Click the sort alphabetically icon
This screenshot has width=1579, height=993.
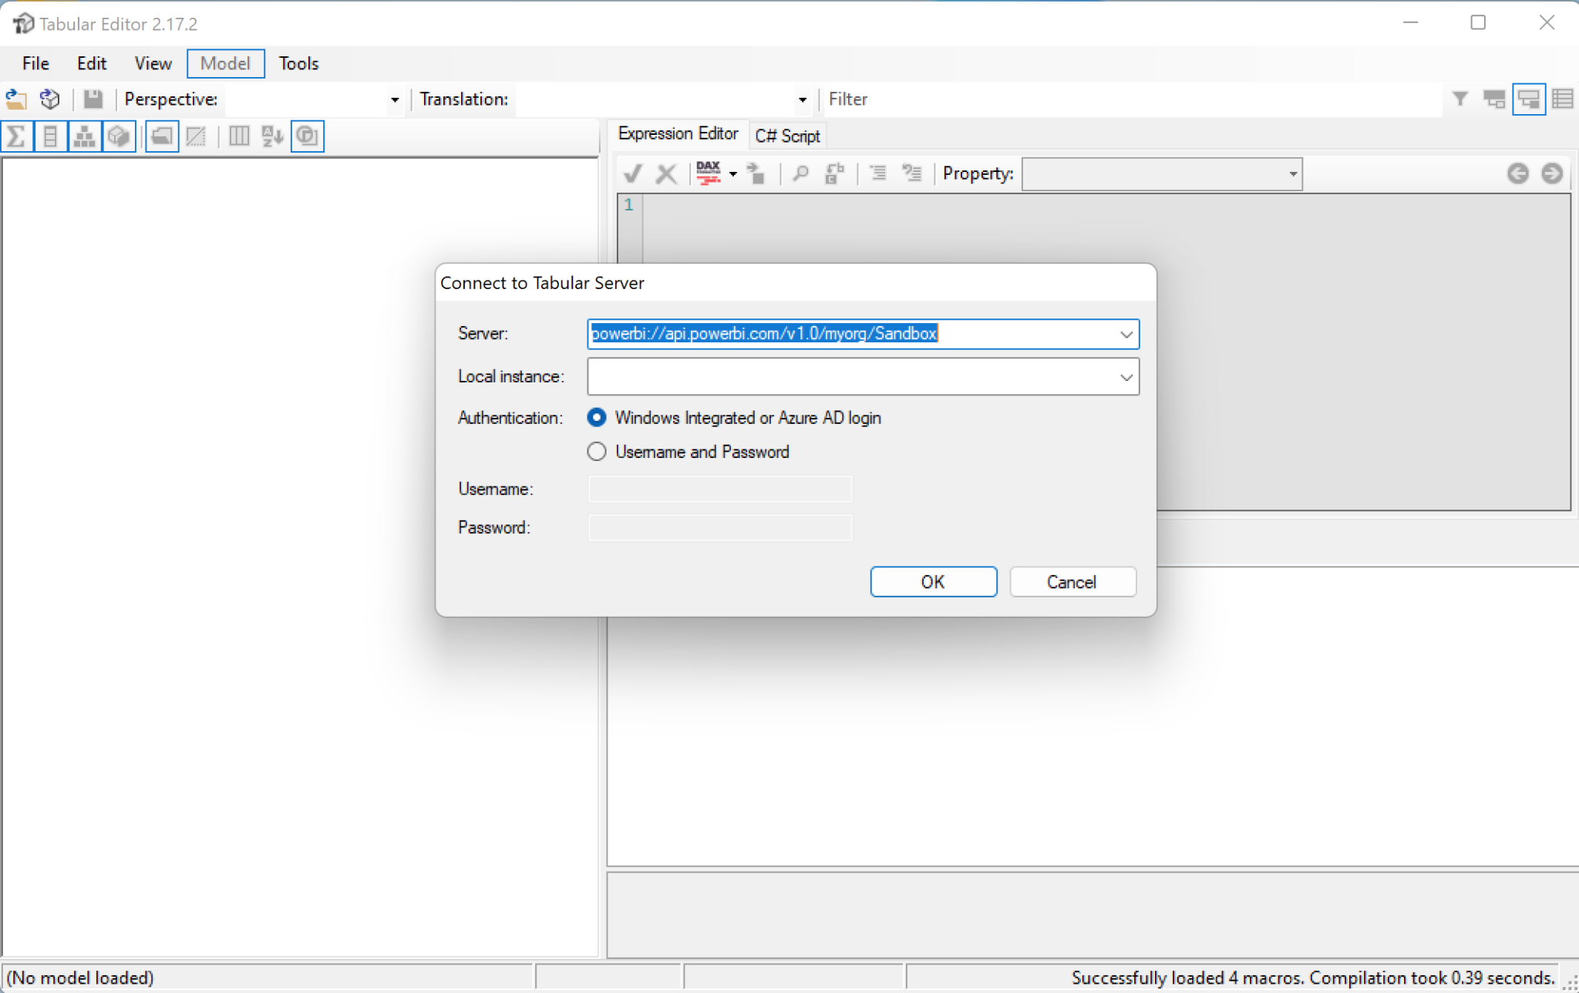pyautogui.click(x=272, y=136)
